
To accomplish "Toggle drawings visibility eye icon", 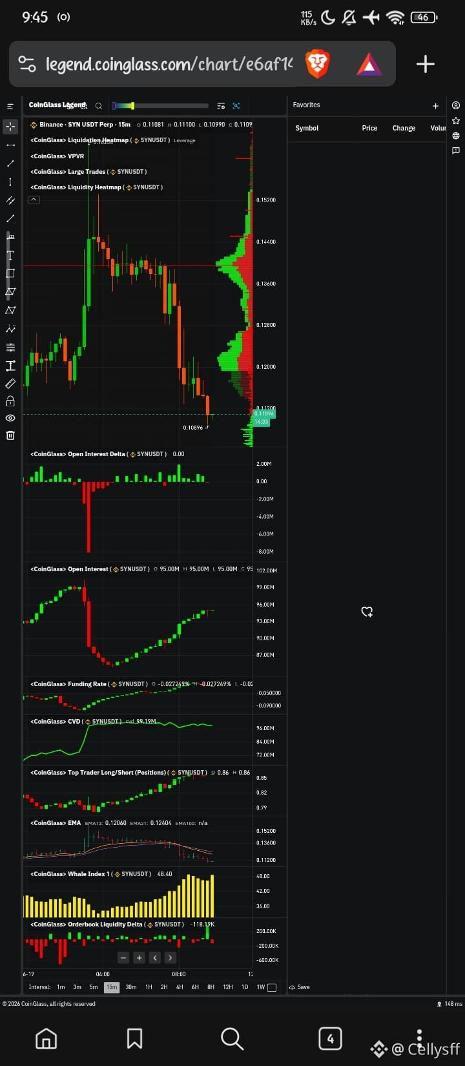I will (10, 419).
